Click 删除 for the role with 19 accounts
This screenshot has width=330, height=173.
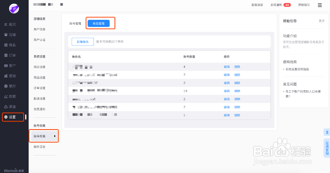click(x=237, y=91)
